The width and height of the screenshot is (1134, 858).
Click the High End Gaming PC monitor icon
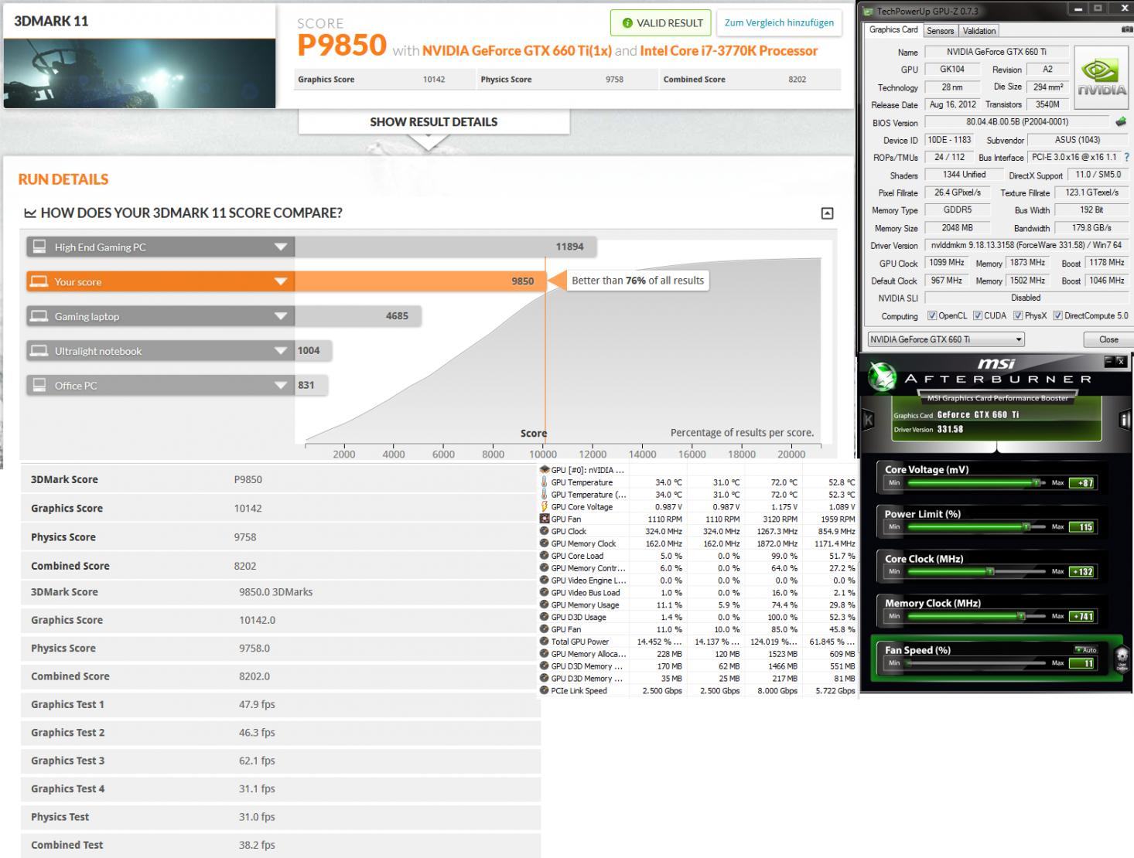pos(38,247)
